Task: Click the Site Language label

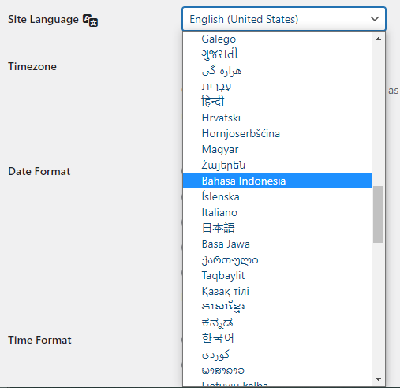Action: [43, 20]
